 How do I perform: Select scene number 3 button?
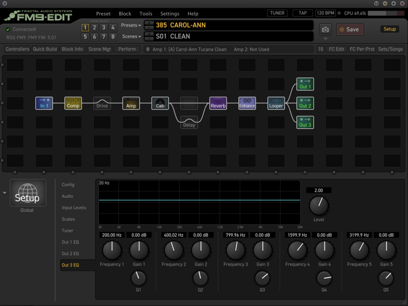104,28
